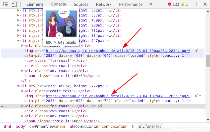Click the three-dot actions beside the selected node
This screenshot has width=210, height=132.
coord(3,106)
